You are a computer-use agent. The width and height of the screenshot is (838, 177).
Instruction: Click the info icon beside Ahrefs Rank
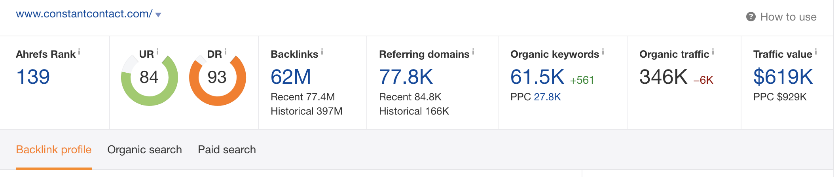point(79,52)
